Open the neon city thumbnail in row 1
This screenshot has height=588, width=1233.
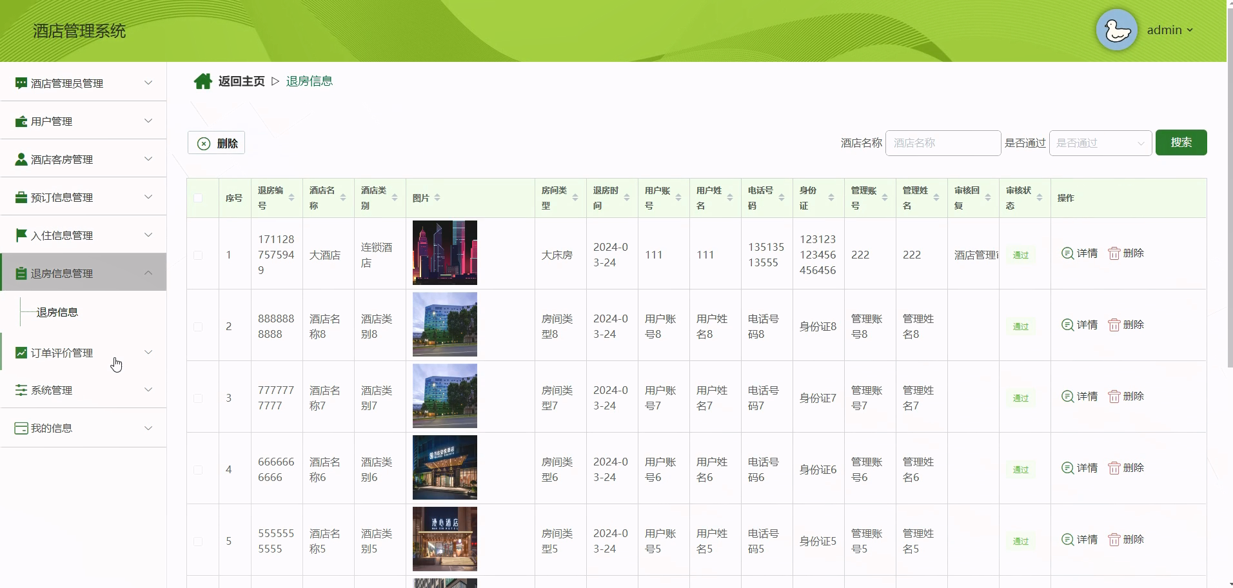click(445, 253)
